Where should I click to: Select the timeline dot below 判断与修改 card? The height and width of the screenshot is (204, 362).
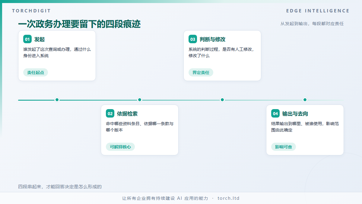tap(222, 100)
